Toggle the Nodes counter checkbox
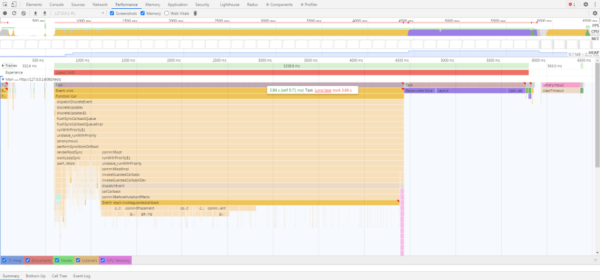This screenshot has height=280, width=600. pyautogui.click(x=57, y=260)
